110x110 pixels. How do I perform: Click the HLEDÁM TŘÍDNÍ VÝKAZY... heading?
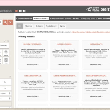pyautogui.click(x=96, y=76)
